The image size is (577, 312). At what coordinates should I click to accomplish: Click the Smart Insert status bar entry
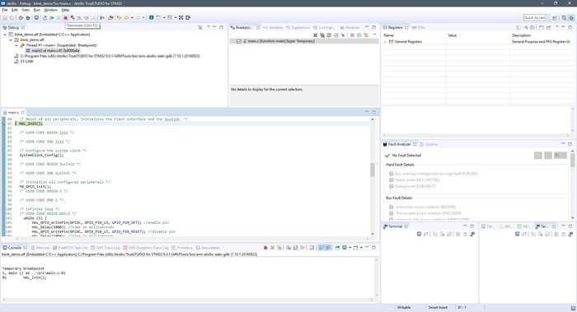point(438,307)
